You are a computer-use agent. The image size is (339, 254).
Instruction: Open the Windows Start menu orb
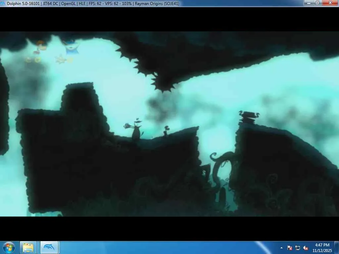coord(9,248)
